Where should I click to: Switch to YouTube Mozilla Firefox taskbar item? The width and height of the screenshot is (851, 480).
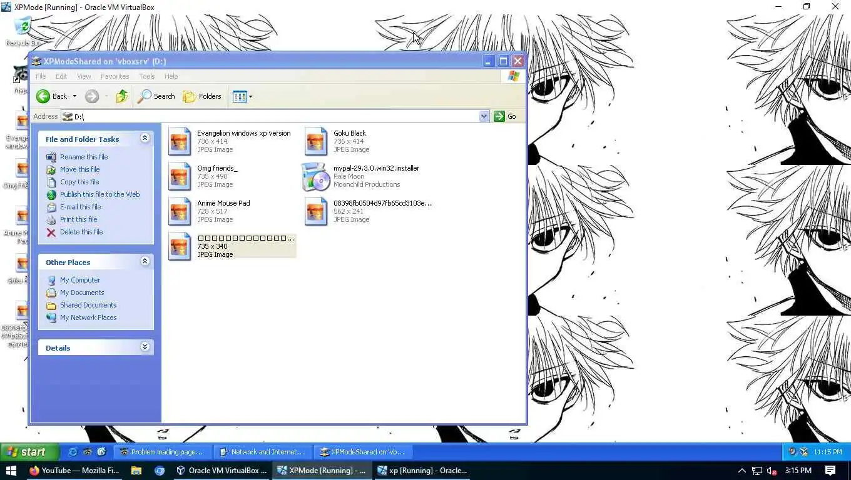click(x=74, y=471)
